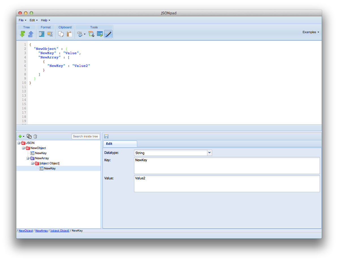The width and height of the screenshot is (338, 261).
Task: Click the trash delete node icon
Action: click(x=35, y=136)
